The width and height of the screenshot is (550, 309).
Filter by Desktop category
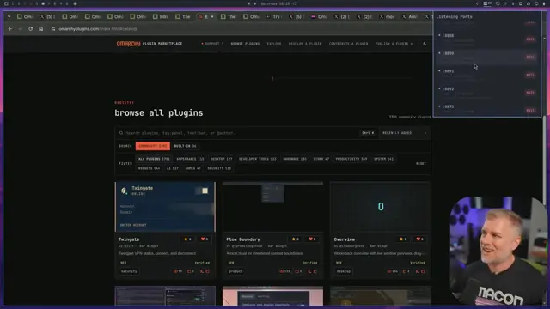tap(222, 159)
